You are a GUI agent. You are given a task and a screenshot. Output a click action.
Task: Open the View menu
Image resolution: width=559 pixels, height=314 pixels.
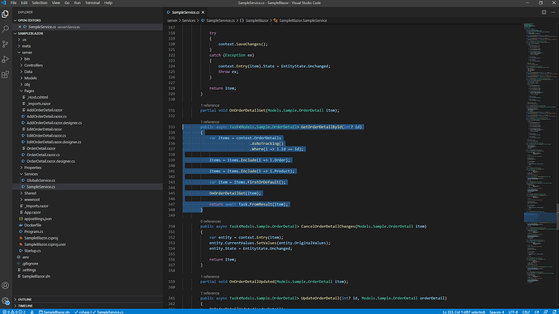tap(56, 3)
